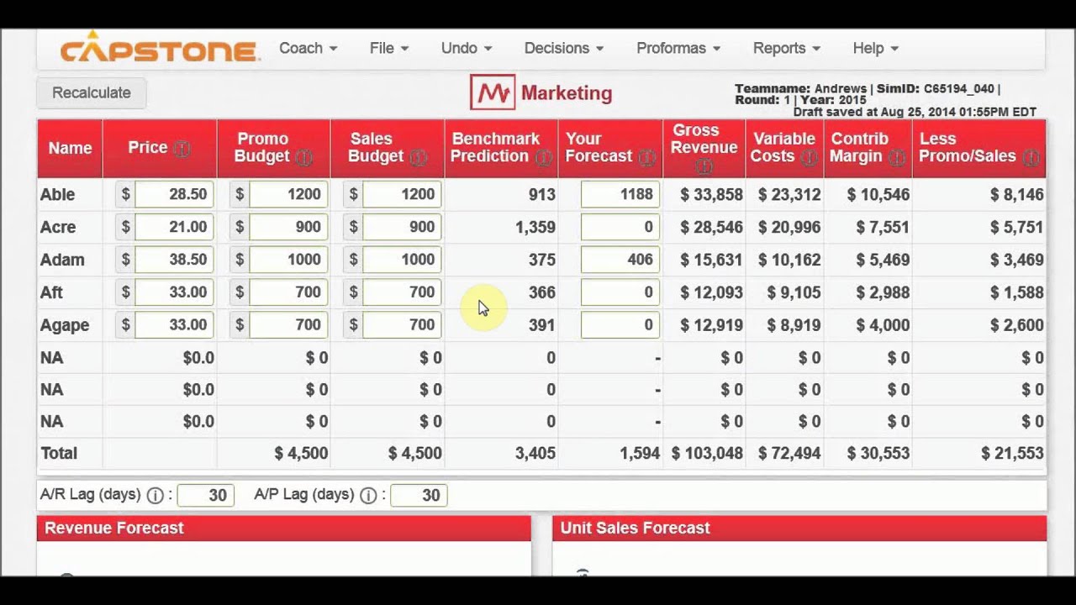Image resolution: width=1076 pixels, height=605 pixels.
Task: Open the Your Forecast info icon
Action: (x=646, y=157)
